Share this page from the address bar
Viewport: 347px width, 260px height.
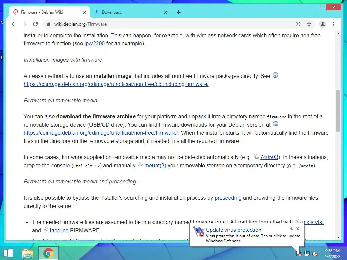[298, 24]
